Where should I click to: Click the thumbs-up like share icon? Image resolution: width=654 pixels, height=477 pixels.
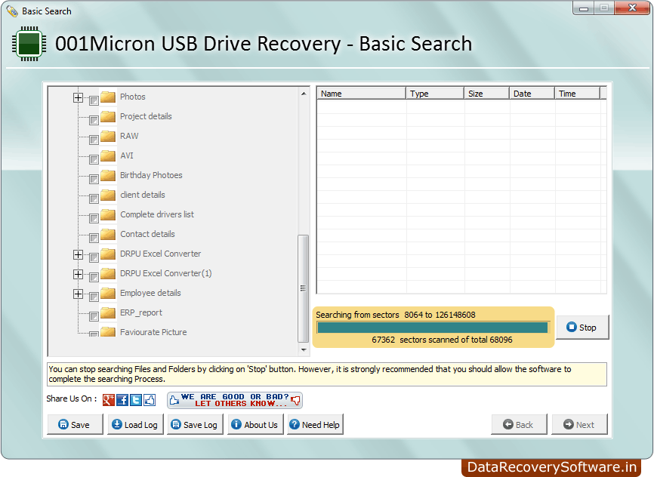[x=150, y=400]
